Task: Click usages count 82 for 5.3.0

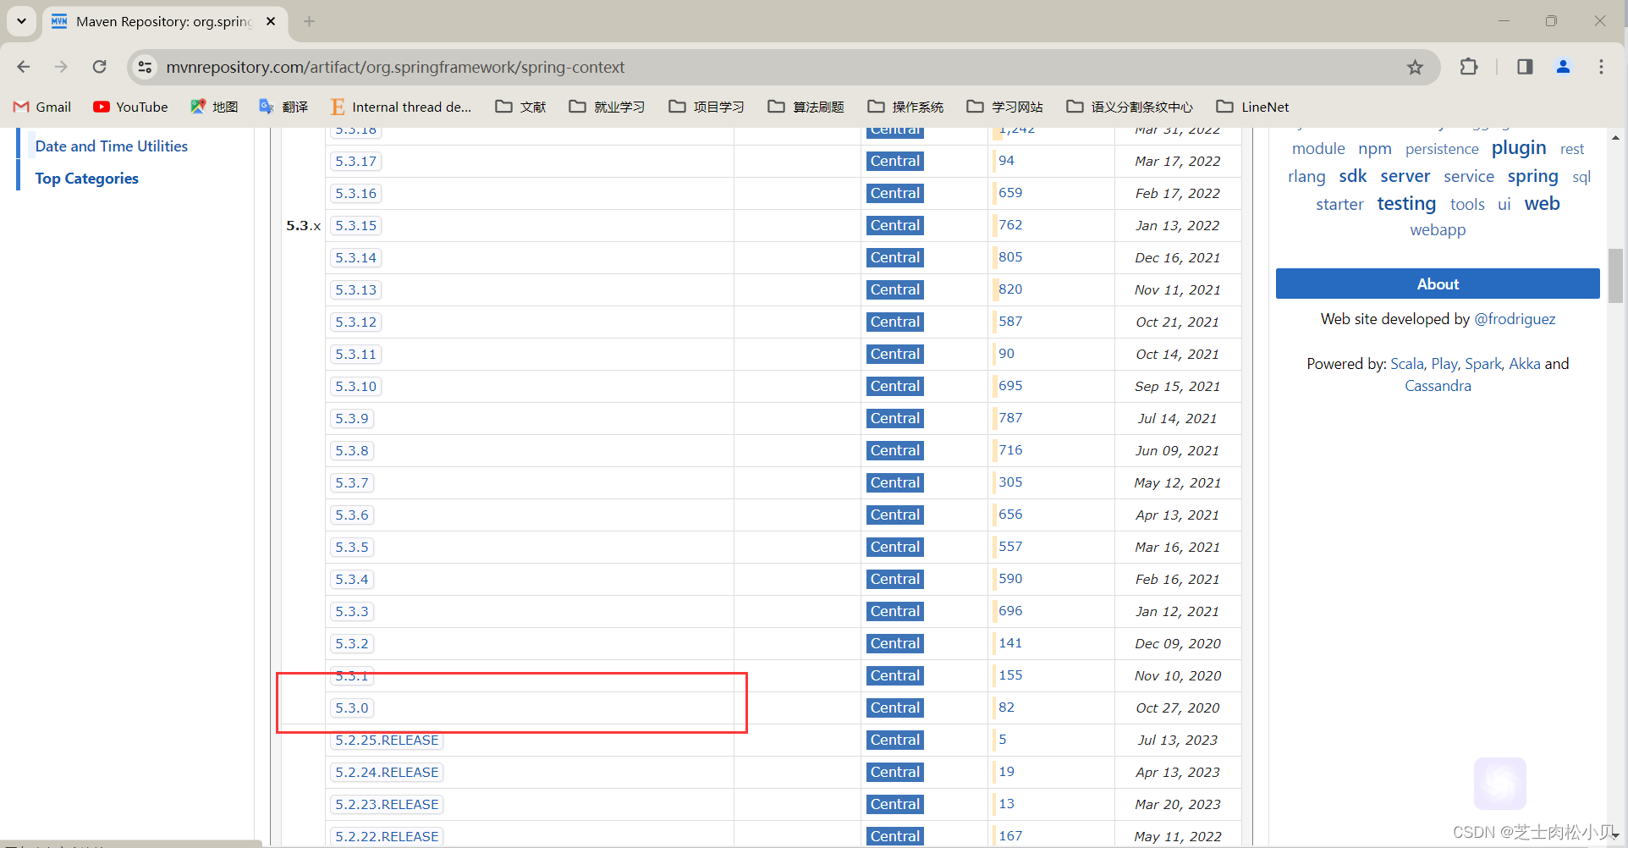Action: (x=1006, y=708)
